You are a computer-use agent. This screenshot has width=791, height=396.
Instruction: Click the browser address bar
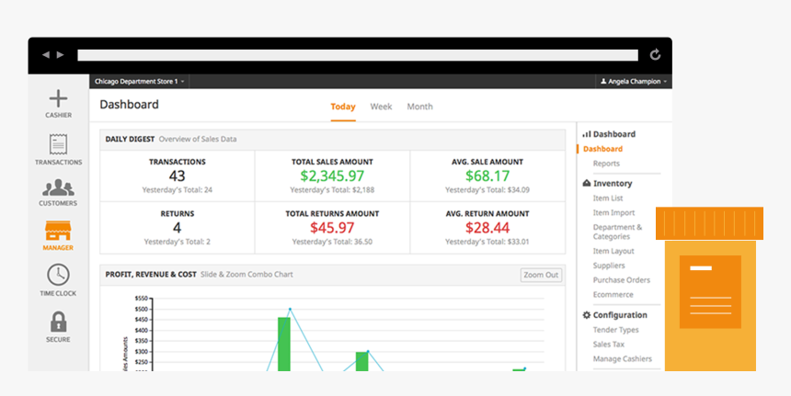pos(358,55)
